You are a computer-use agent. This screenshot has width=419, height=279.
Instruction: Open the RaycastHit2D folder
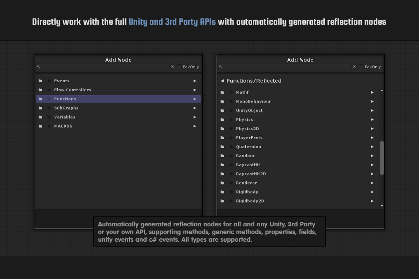pos(298,174)
